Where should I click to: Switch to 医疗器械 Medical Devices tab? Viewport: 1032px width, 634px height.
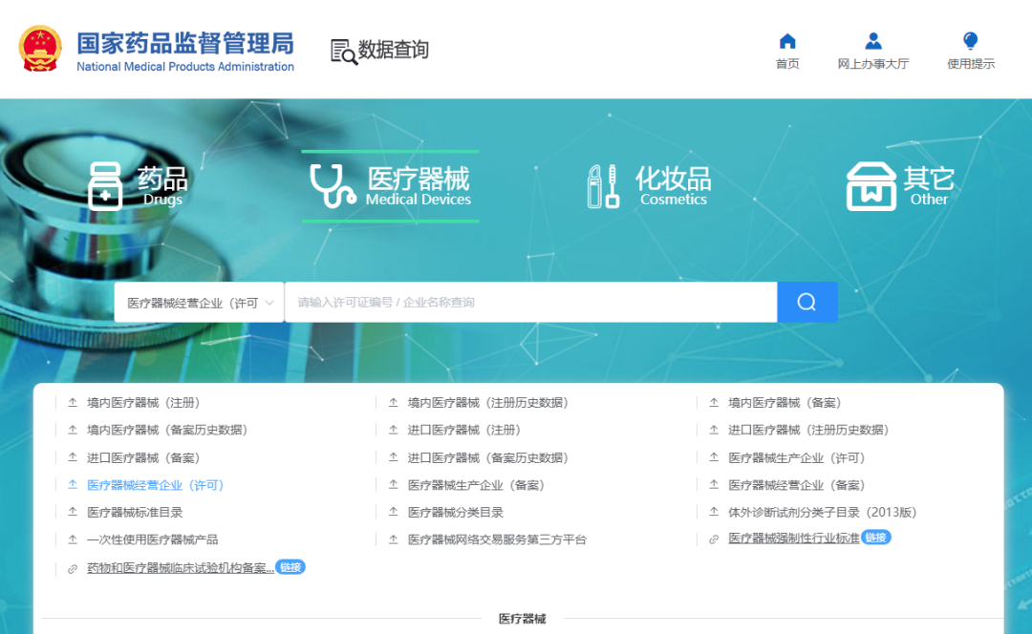[390, 186]
